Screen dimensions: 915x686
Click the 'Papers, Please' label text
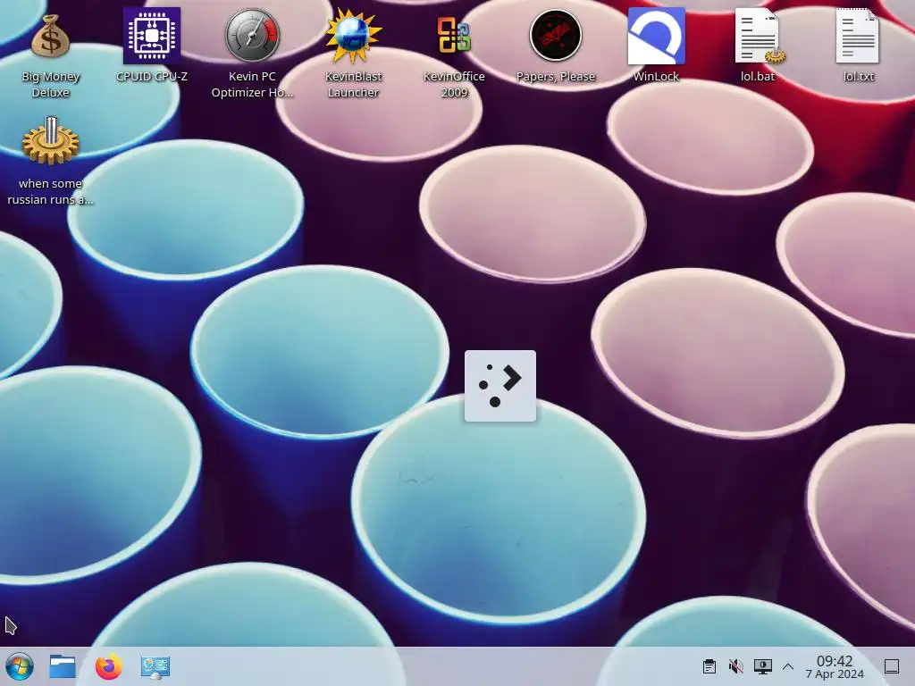tap(556, 77)
